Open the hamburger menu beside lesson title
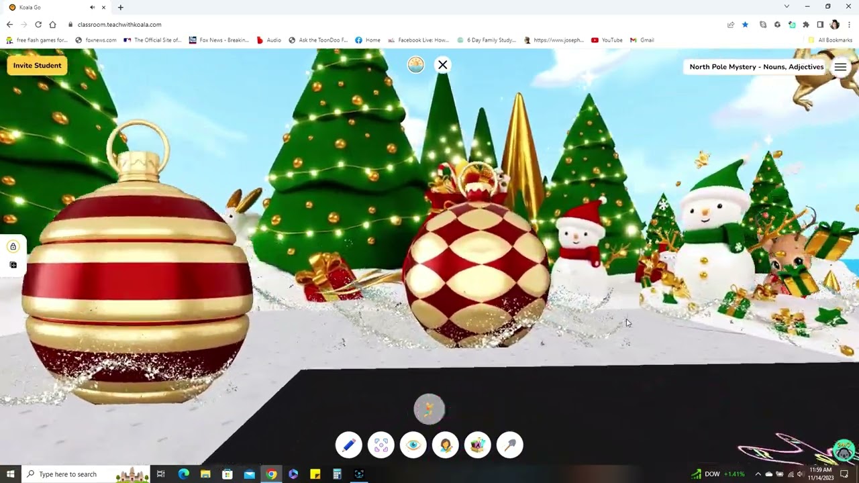 840,67
